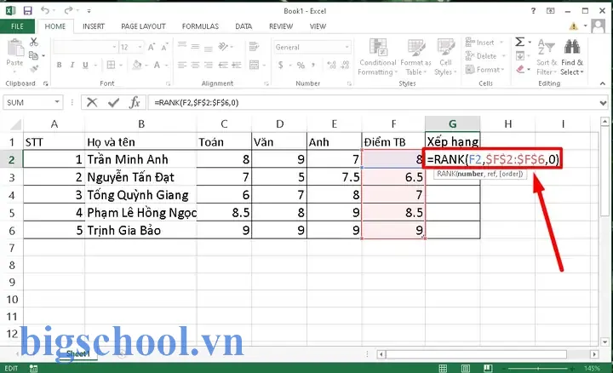Open the General number format dropdown
The width and height of the screenshot is (613, 373).
347,47
